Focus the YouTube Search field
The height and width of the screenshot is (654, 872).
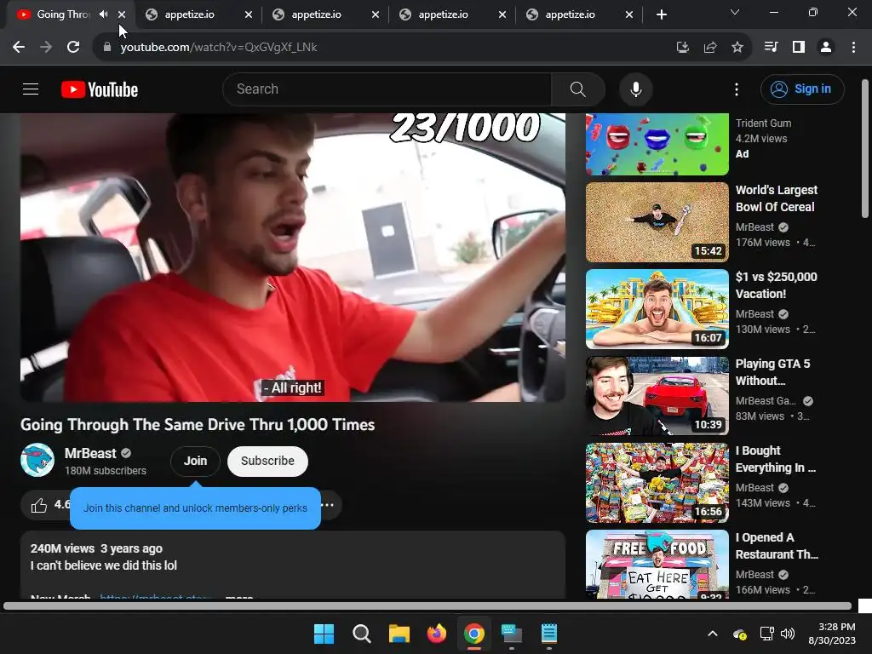coord(387,89)
